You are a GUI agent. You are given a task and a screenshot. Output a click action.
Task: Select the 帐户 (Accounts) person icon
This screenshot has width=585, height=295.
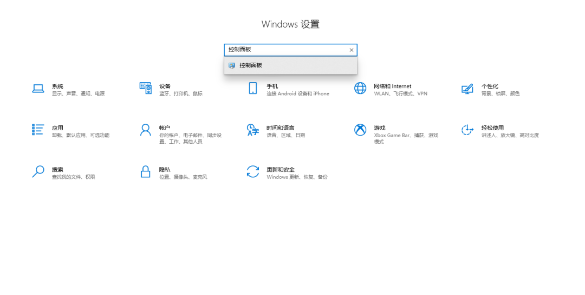(145, 130)
